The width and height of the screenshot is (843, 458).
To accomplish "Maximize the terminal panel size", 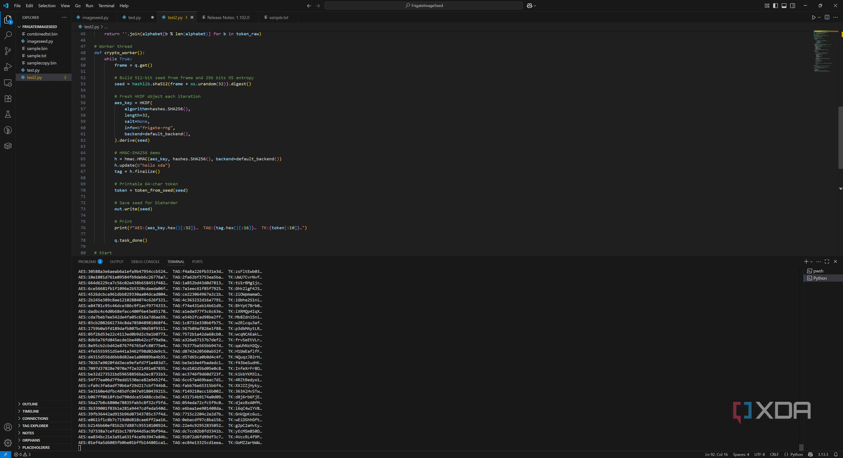I will pyautogui.click(x=827, y=261).
